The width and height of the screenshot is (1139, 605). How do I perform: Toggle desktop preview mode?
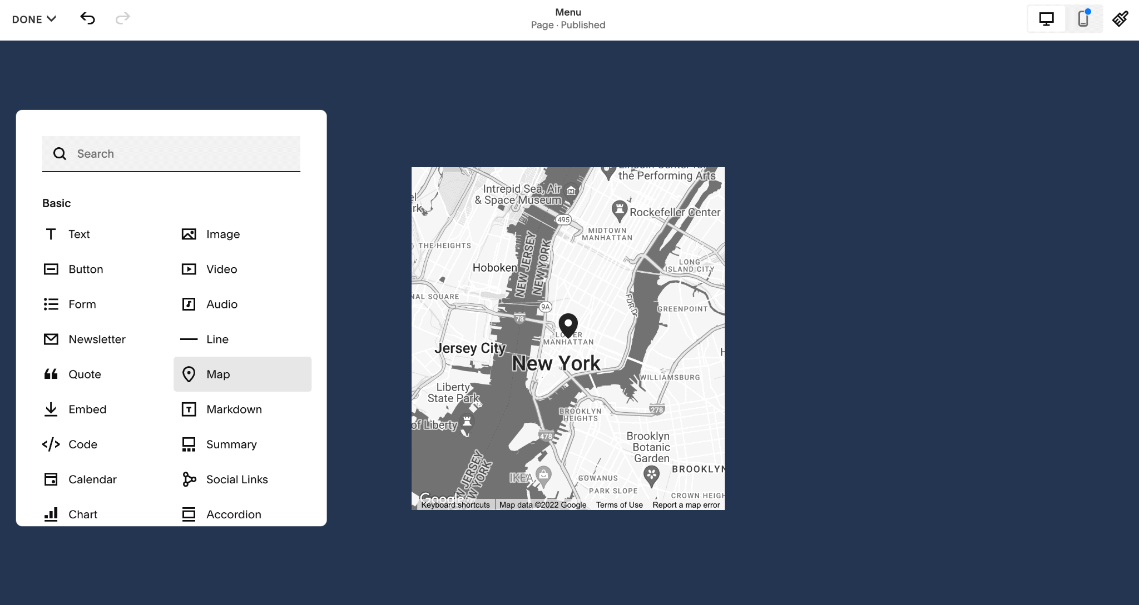coord(1047,19)
